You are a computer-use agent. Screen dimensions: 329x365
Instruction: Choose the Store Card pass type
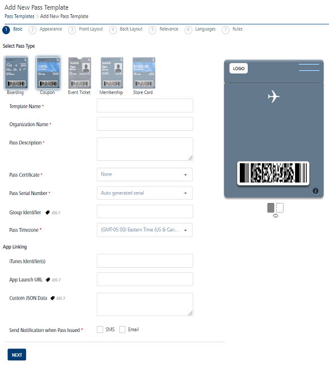144,73
